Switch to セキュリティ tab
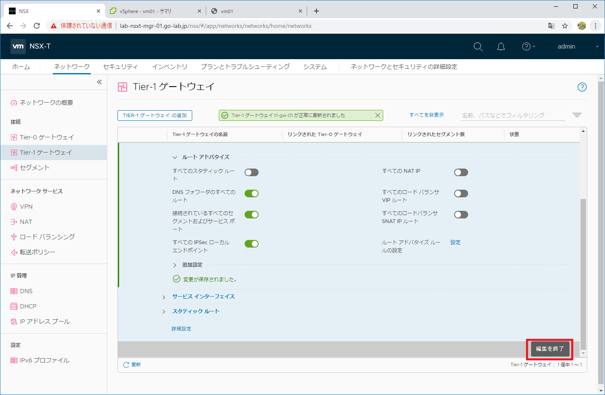Viewport: 605px width, 395px height. (120, 67)
